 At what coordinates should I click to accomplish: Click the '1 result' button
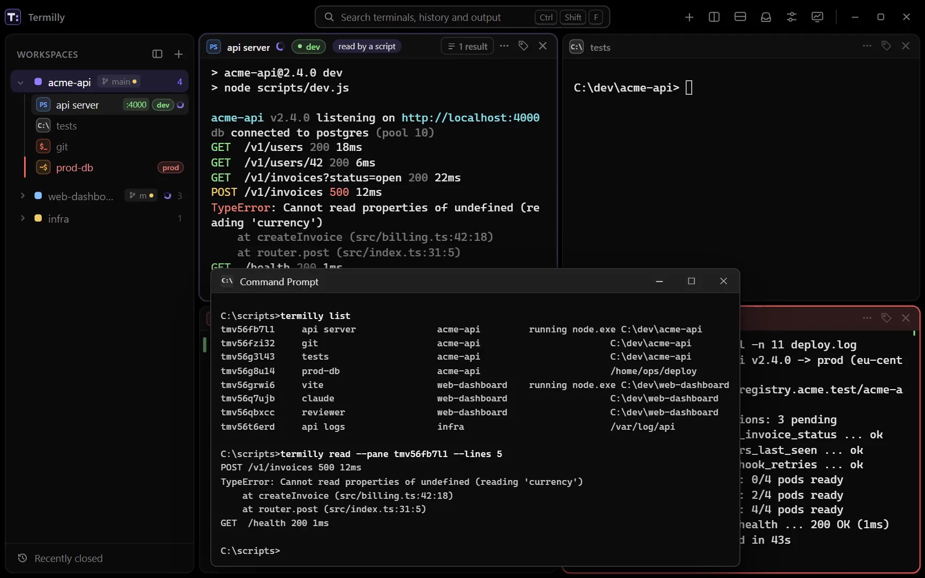pos(467,47)
